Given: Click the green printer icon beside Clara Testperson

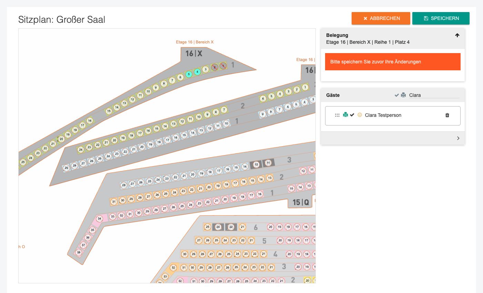Looking at the screenshot, I should (x=345, y=115).
